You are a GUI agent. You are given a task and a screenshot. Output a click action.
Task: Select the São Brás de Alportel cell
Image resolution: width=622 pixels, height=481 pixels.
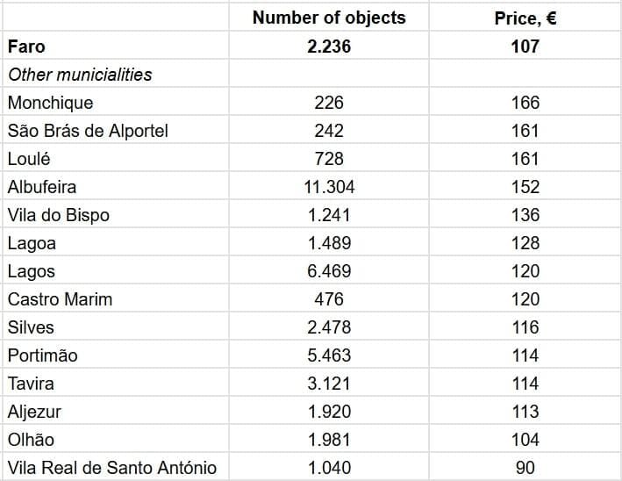click(88, 131)
